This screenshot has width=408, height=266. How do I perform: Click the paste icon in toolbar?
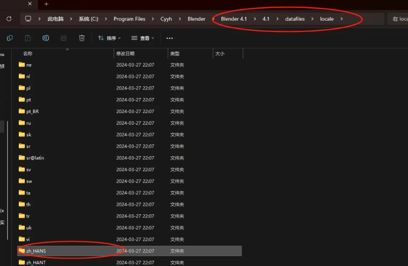pyautogui.click(x=28, y=38)
